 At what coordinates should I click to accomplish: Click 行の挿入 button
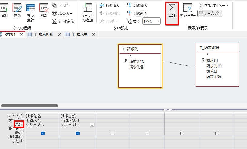[x=110, y=5]
